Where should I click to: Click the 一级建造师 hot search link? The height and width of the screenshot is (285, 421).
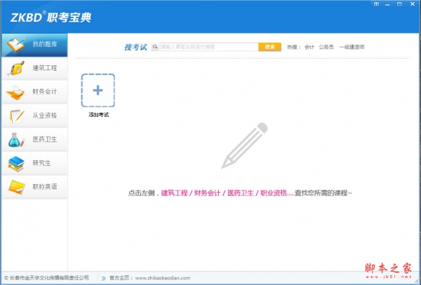(352, 47)
